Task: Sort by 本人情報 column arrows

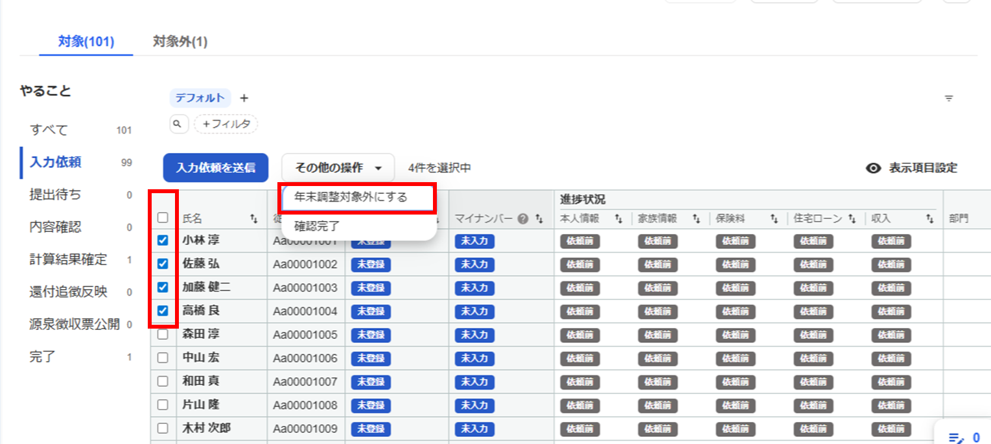Action: pyautogui.click(x=618, y=219)
